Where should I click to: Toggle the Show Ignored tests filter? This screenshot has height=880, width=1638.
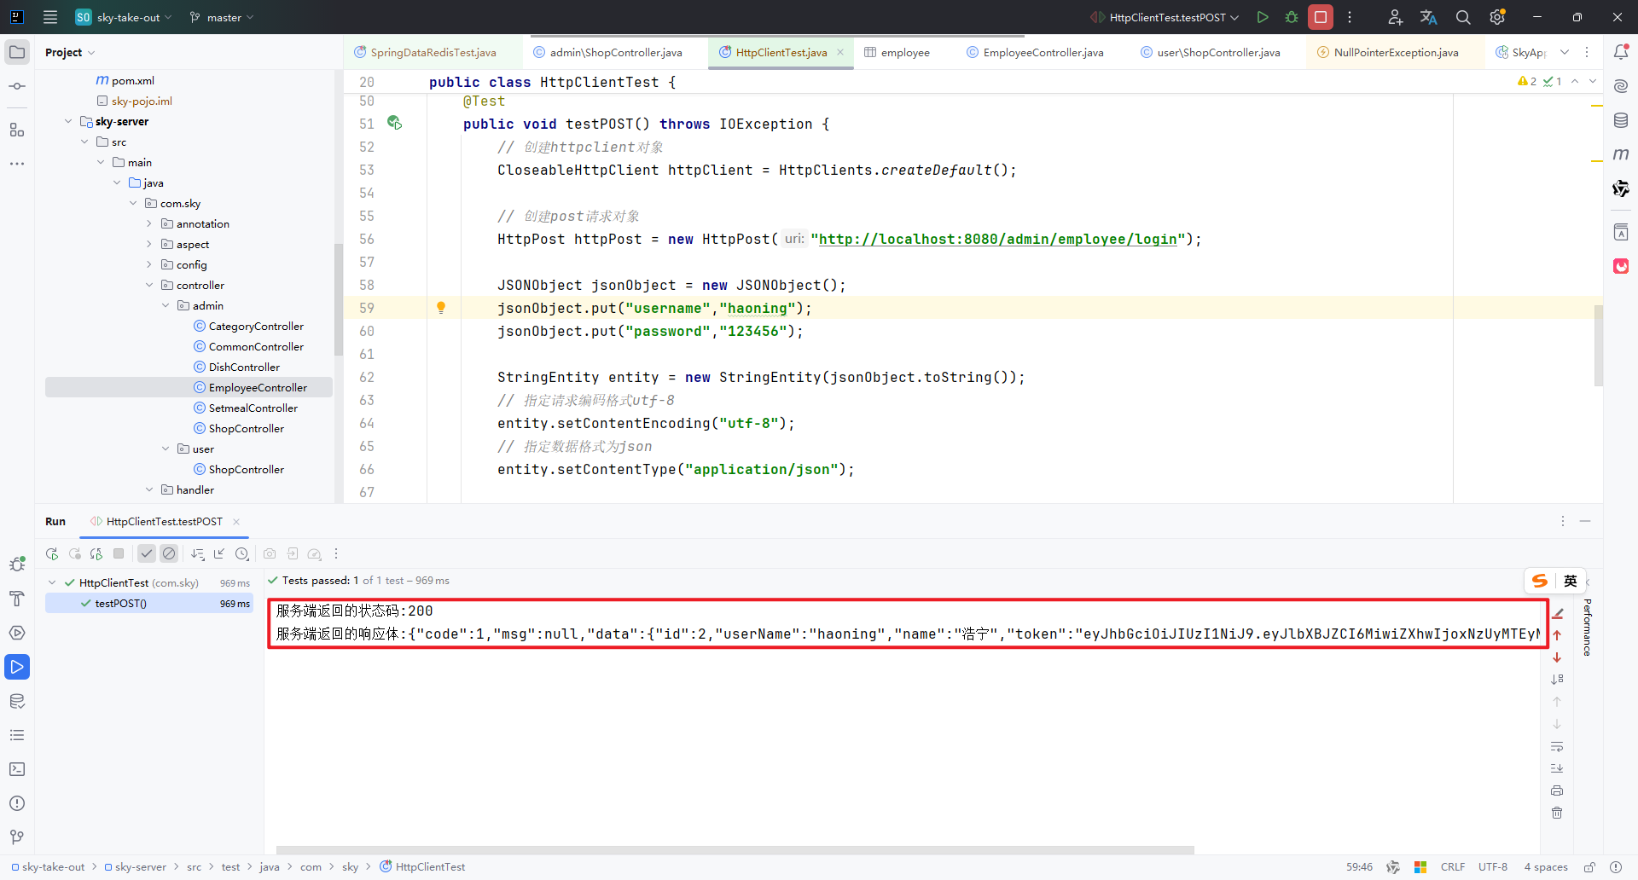[x=169, y=553]
